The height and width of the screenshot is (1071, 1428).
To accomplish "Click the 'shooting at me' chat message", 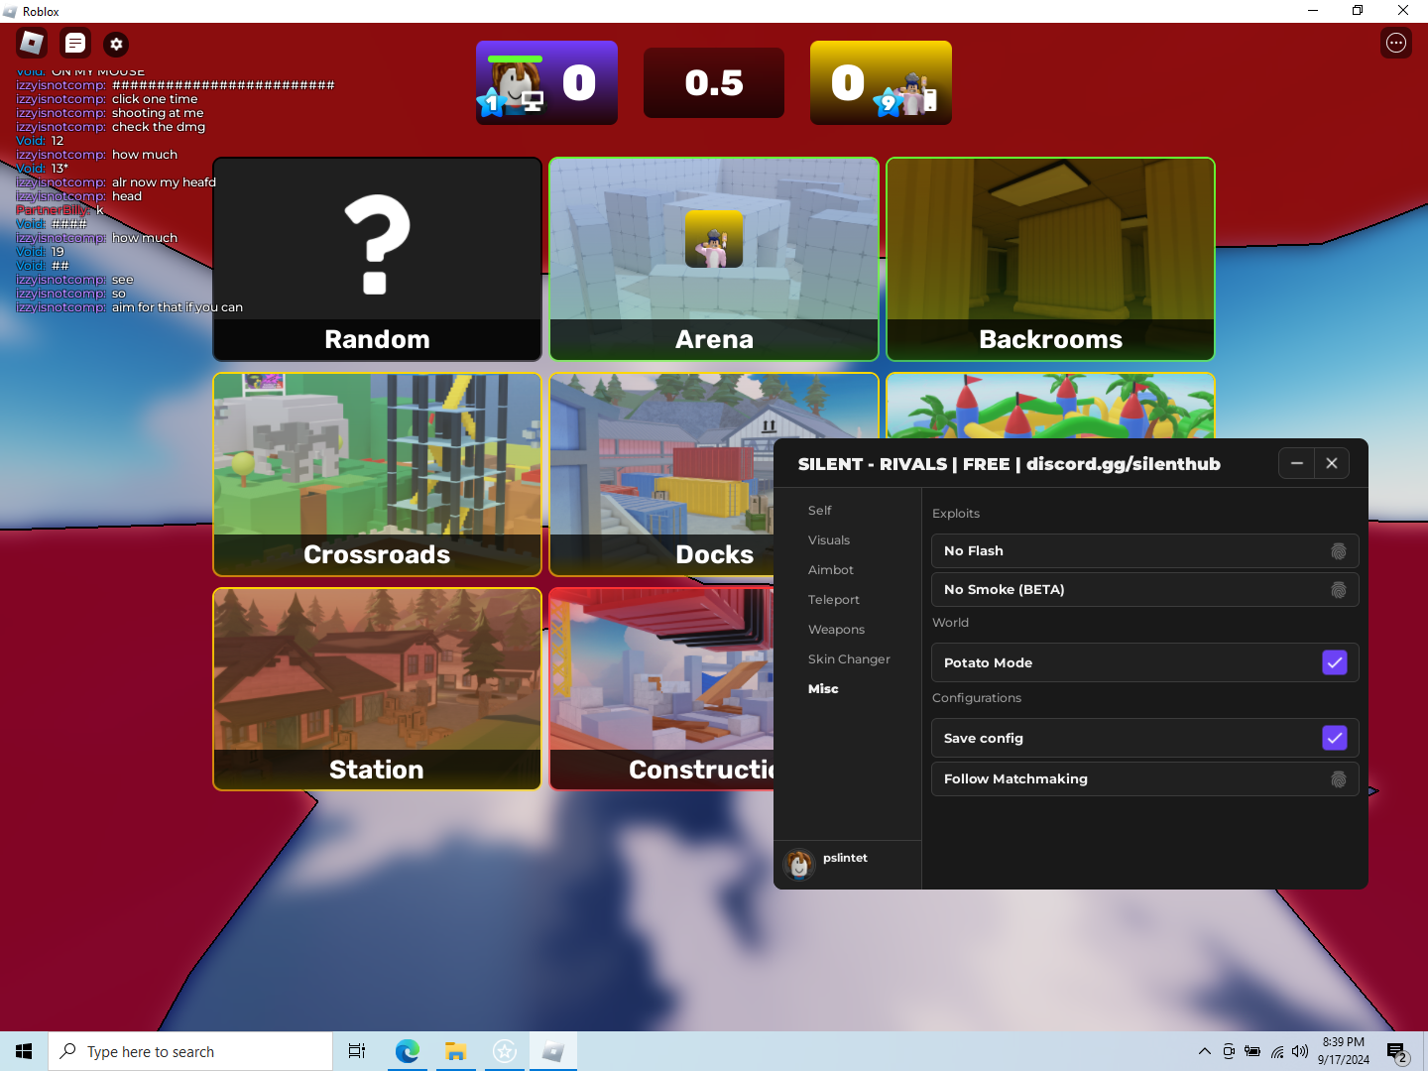I will pyautogui.click(x=158, y=113).
